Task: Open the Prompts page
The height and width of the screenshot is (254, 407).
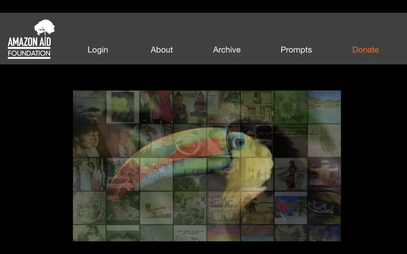Action: (x=296, y=50)
